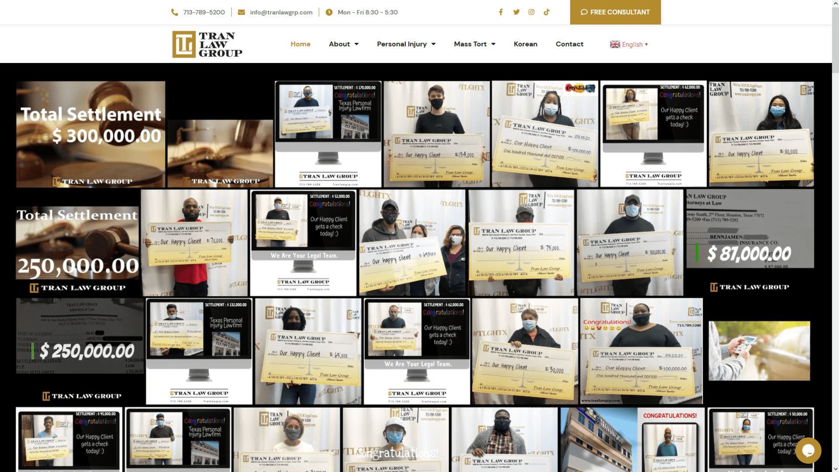The width and height of the screenshot is (839, 472).
Task: Click the Tran Law Group logo
Action: click(x=207, y=44)
